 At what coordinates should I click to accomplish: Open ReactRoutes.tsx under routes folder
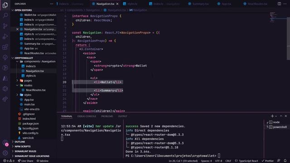(x=35, y=90)
